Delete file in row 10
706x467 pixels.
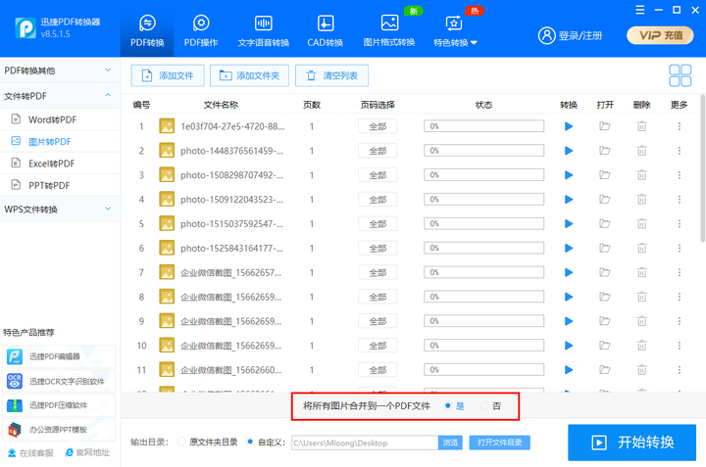point(641,346)
